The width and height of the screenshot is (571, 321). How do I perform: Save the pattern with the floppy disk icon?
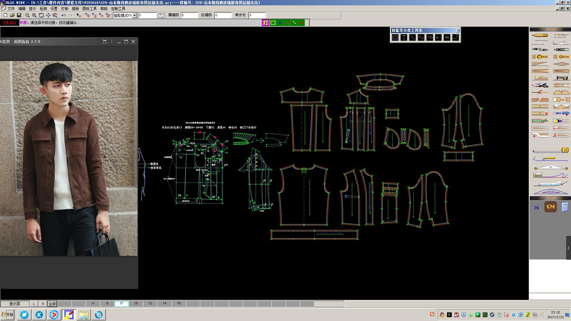pos(19,15)
